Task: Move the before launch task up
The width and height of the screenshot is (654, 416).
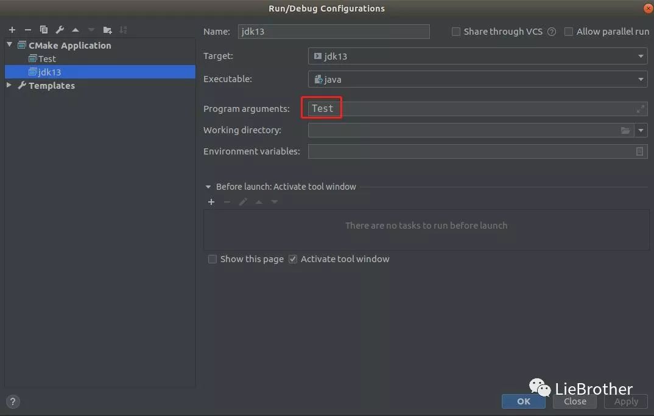Action: (259, 202)
